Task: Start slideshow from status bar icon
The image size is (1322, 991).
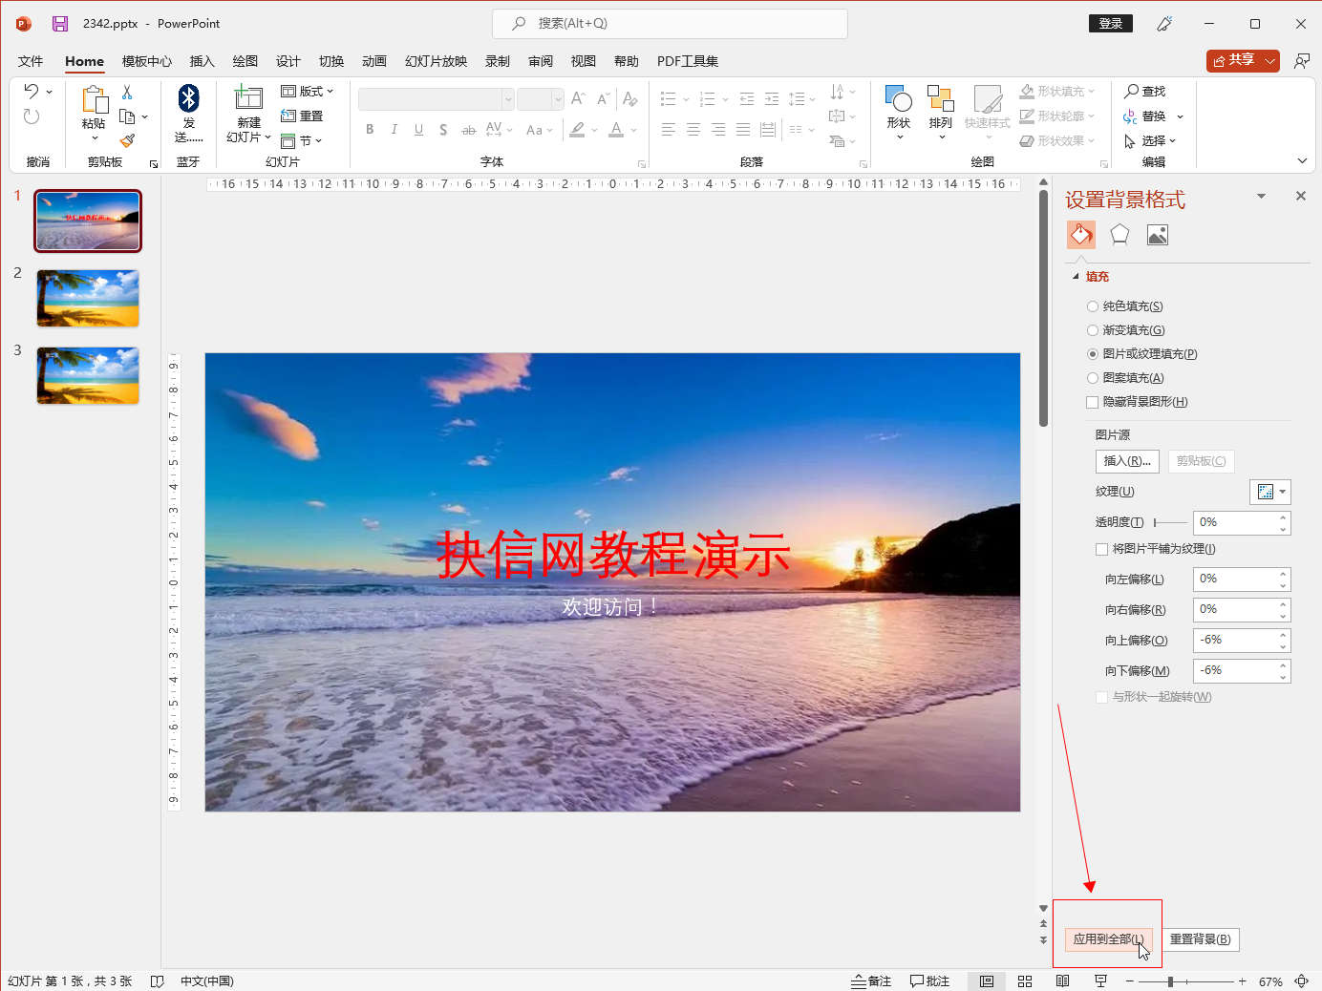Action: pyautogui.click(x=1100, y=981)
